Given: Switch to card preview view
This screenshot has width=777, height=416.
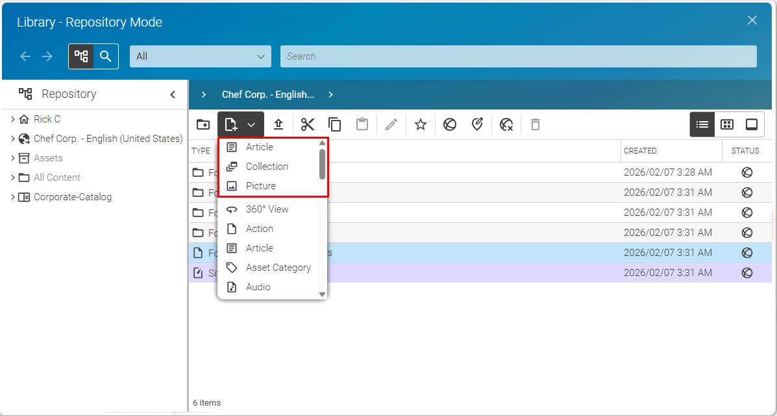Looking at the screenshot, I should pyautogui.click(x=752, y=124).
